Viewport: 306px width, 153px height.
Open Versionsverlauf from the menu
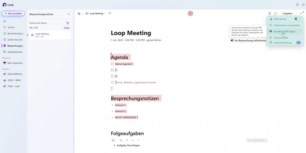(x=285, y=38)
